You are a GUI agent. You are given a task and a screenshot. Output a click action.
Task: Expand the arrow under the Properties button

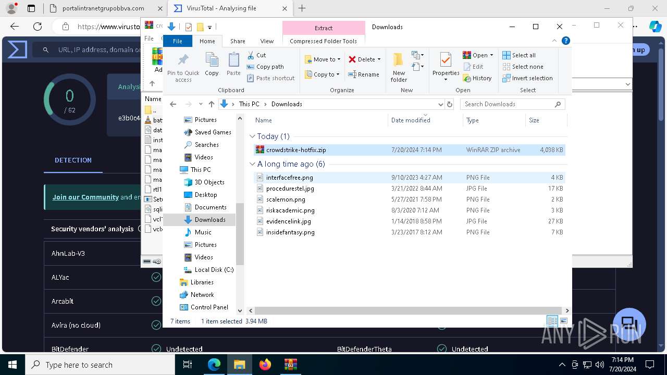(x=446, y=80)
